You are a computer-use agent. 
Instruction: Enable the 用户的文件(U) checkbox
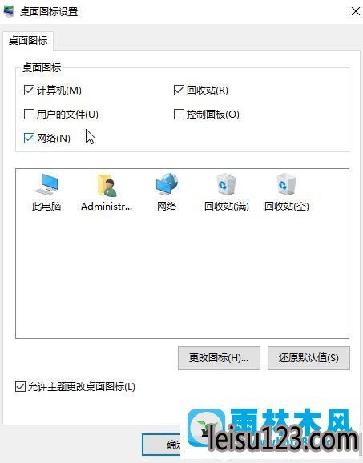coord(29,114)
